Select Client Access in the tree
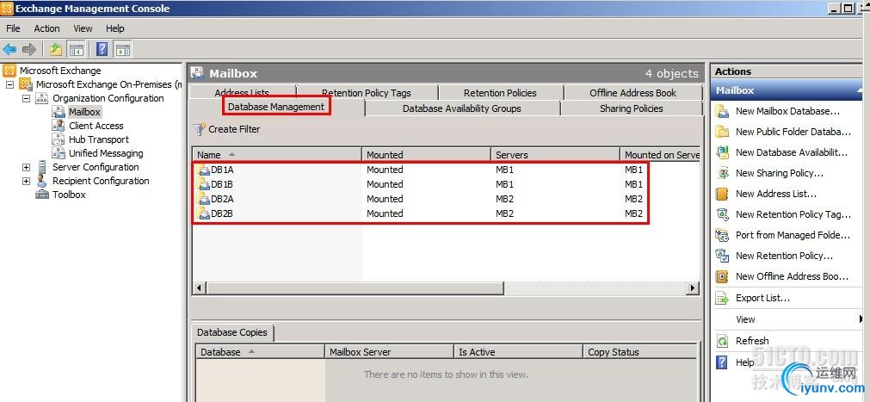This screenshot has width=870, height=402. 96,126
